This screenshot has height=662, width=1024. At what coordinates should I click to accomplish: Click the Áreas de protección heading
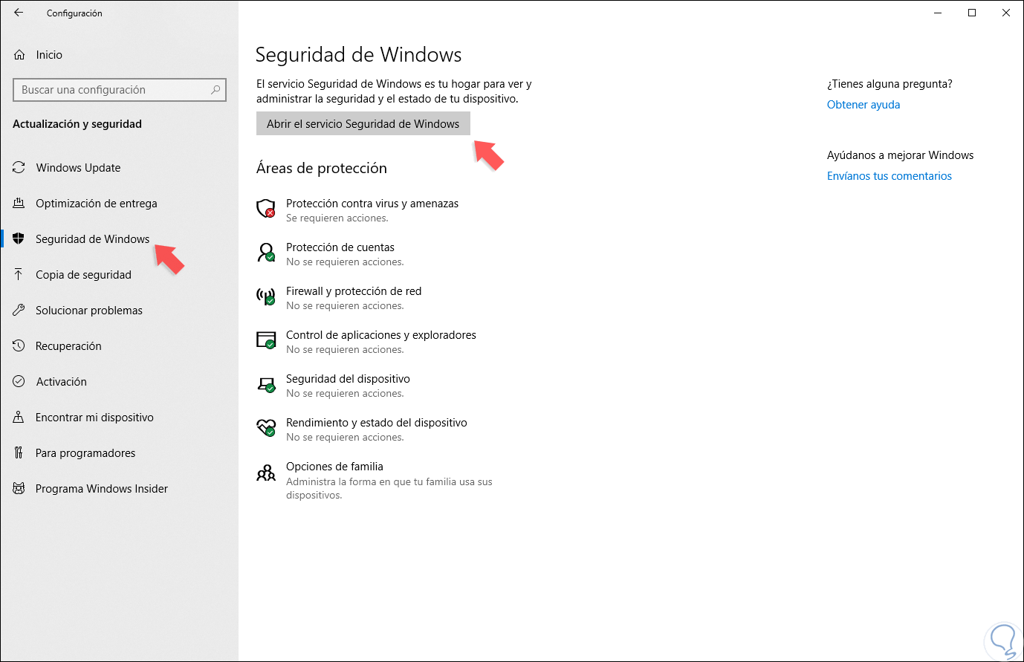(x=322, y=168)
